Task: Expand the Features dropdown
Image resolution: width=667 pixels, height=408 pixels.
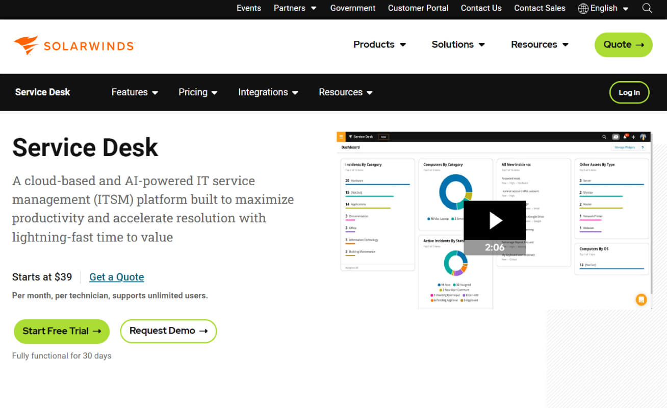Action: coord(135,92)
